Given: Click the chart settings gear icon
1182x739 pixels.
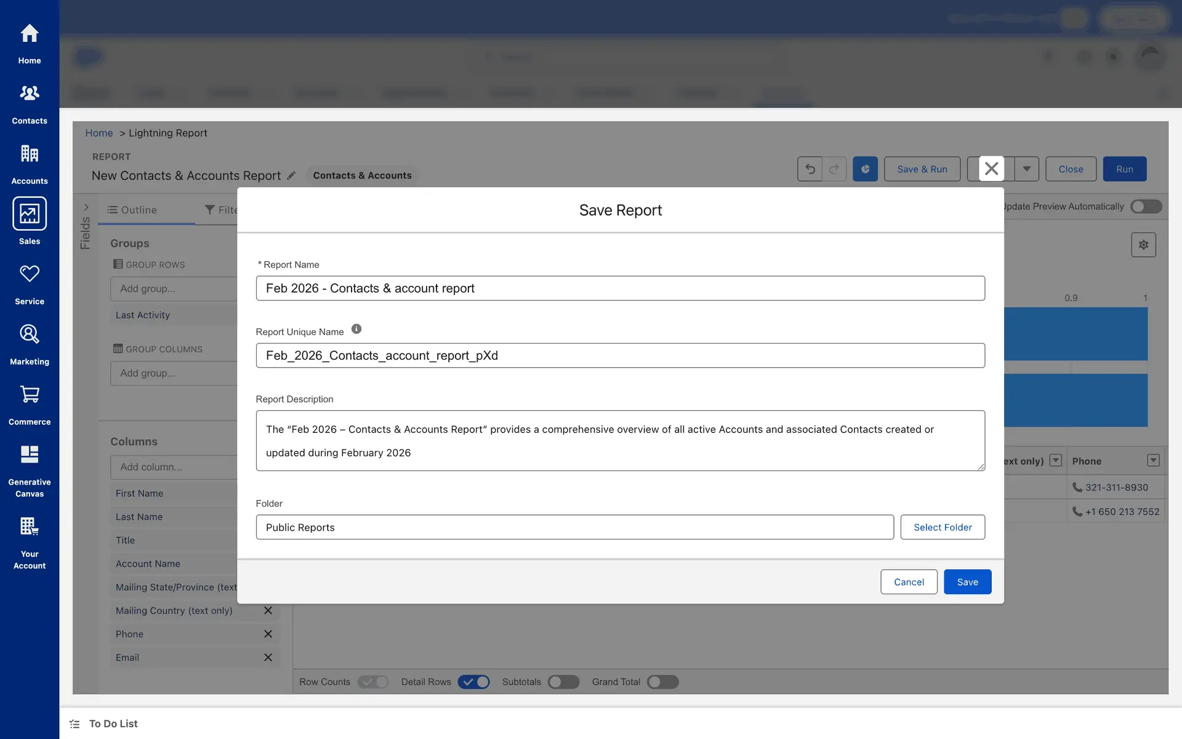Looking at the screenshot, I should [x=1143, y=244].
